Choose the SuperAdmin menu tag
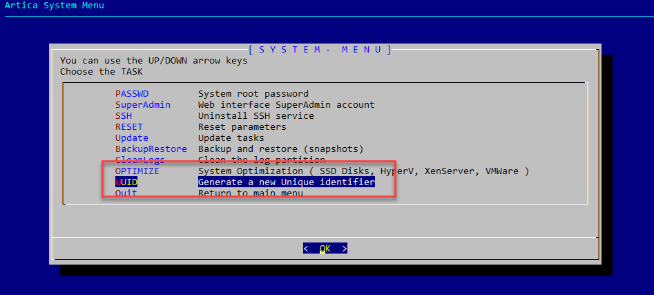This screenshot has width=654, height=295. [x=143, y=105]
